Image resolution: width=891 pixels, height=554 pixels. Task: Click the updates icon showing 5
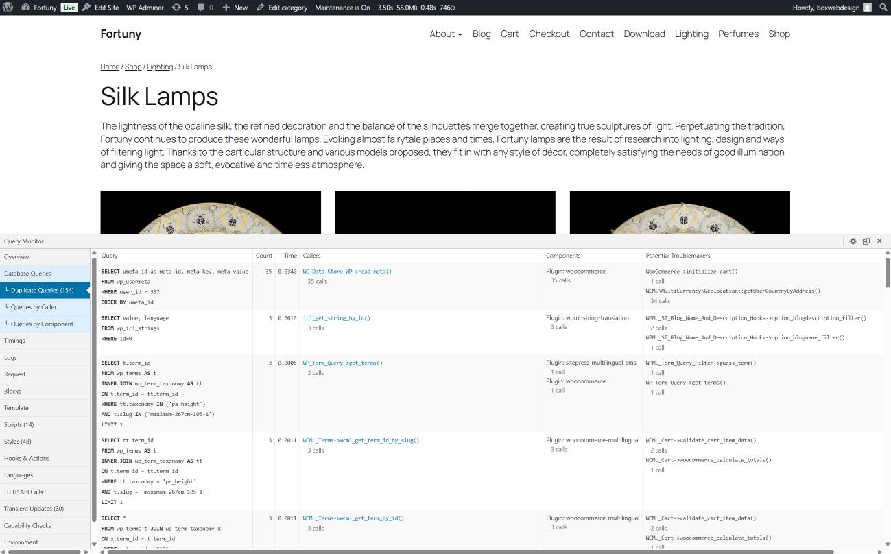(180, 8)
